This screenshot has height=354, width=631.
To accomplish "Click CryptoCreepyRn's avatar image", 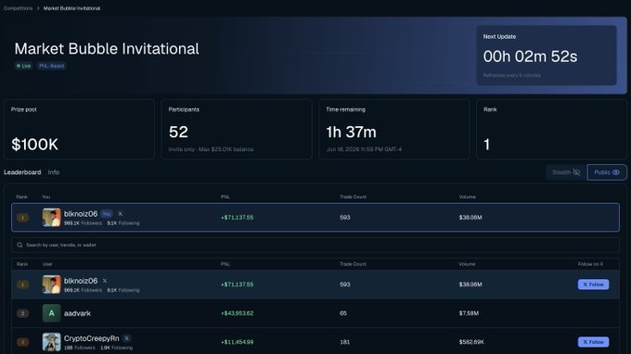I will point(52,342).
